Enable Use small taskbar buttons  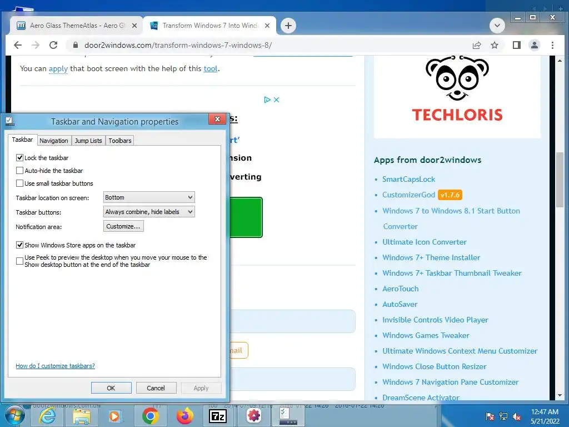(19, 183)
